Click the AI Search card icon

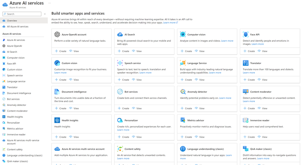click(x=120, y=34)
